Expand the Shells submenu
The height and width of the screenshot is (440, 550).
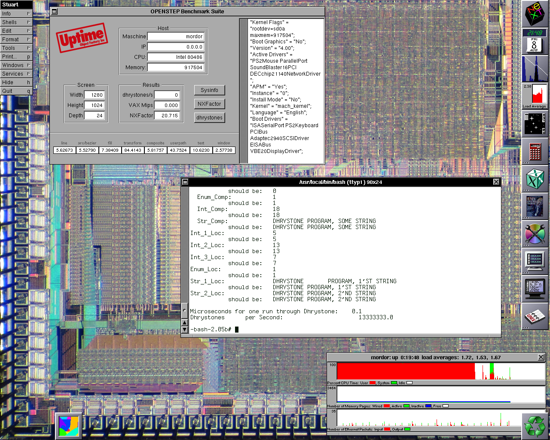[x=16, y=22]
